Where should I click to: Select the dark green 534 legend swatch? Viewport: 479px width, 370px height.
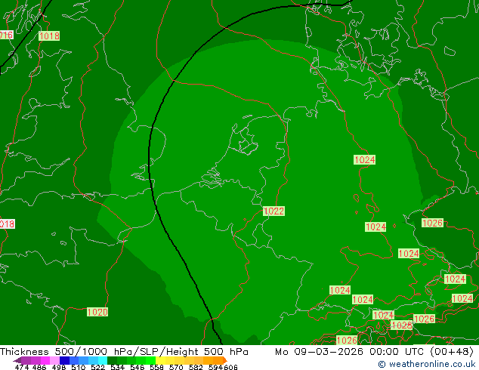[113, 360]
